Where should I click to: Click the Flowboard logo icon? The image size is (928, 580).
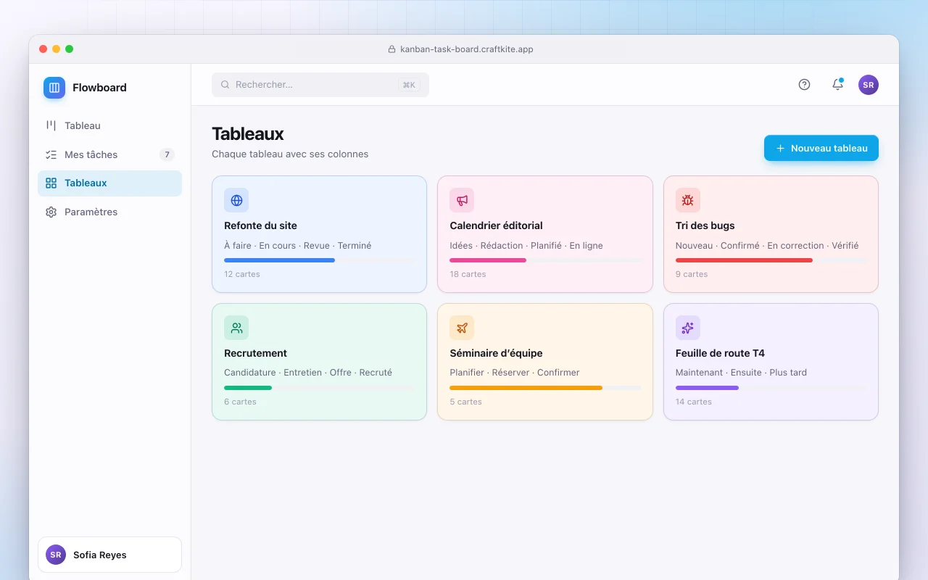pos(54,88)
